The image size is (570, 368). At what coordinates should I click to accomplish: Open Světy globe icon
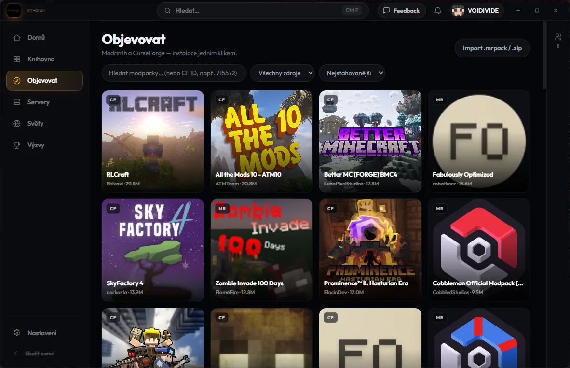coord(17,124)
